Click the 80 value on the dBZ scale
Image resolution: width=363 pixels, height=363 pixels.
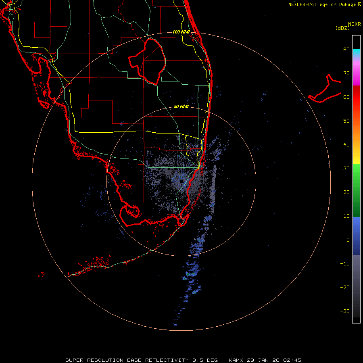pos(346,50)
